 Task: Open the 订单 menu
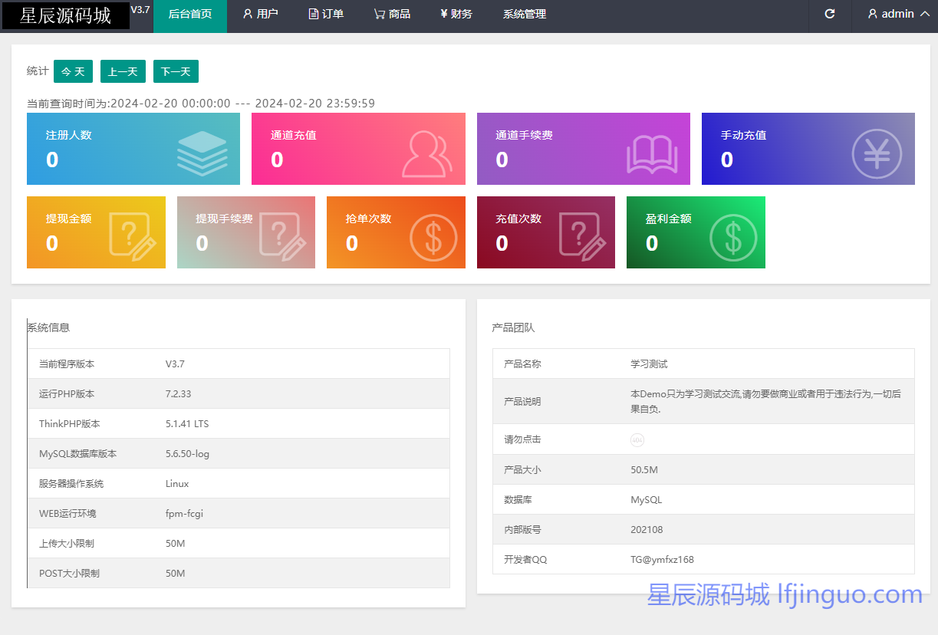tap(326, 14)
